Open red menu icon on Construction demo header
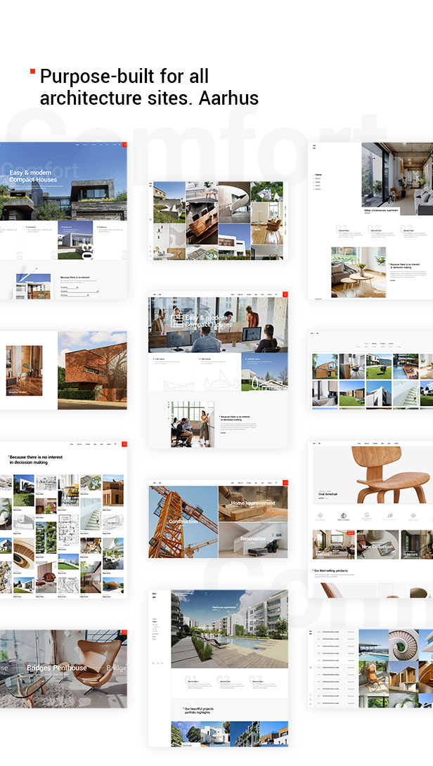Screen dimensions: 433x766 click(285, 483)
